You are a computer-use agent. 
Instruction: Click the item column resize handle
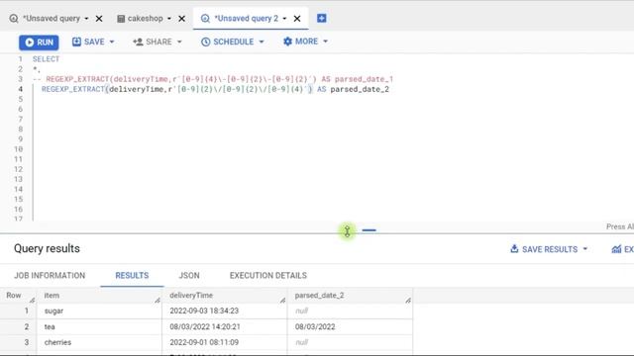[158, 301]
